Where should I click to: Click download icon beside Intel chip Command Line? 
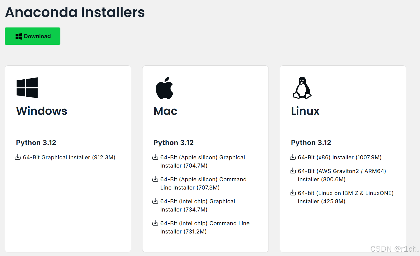coord(155,223)
